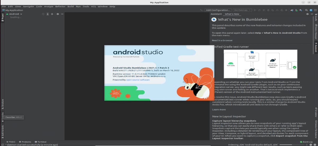Screen dimensions: 318x146
Task: Select the What's New tab
Action: pos(232,14)
